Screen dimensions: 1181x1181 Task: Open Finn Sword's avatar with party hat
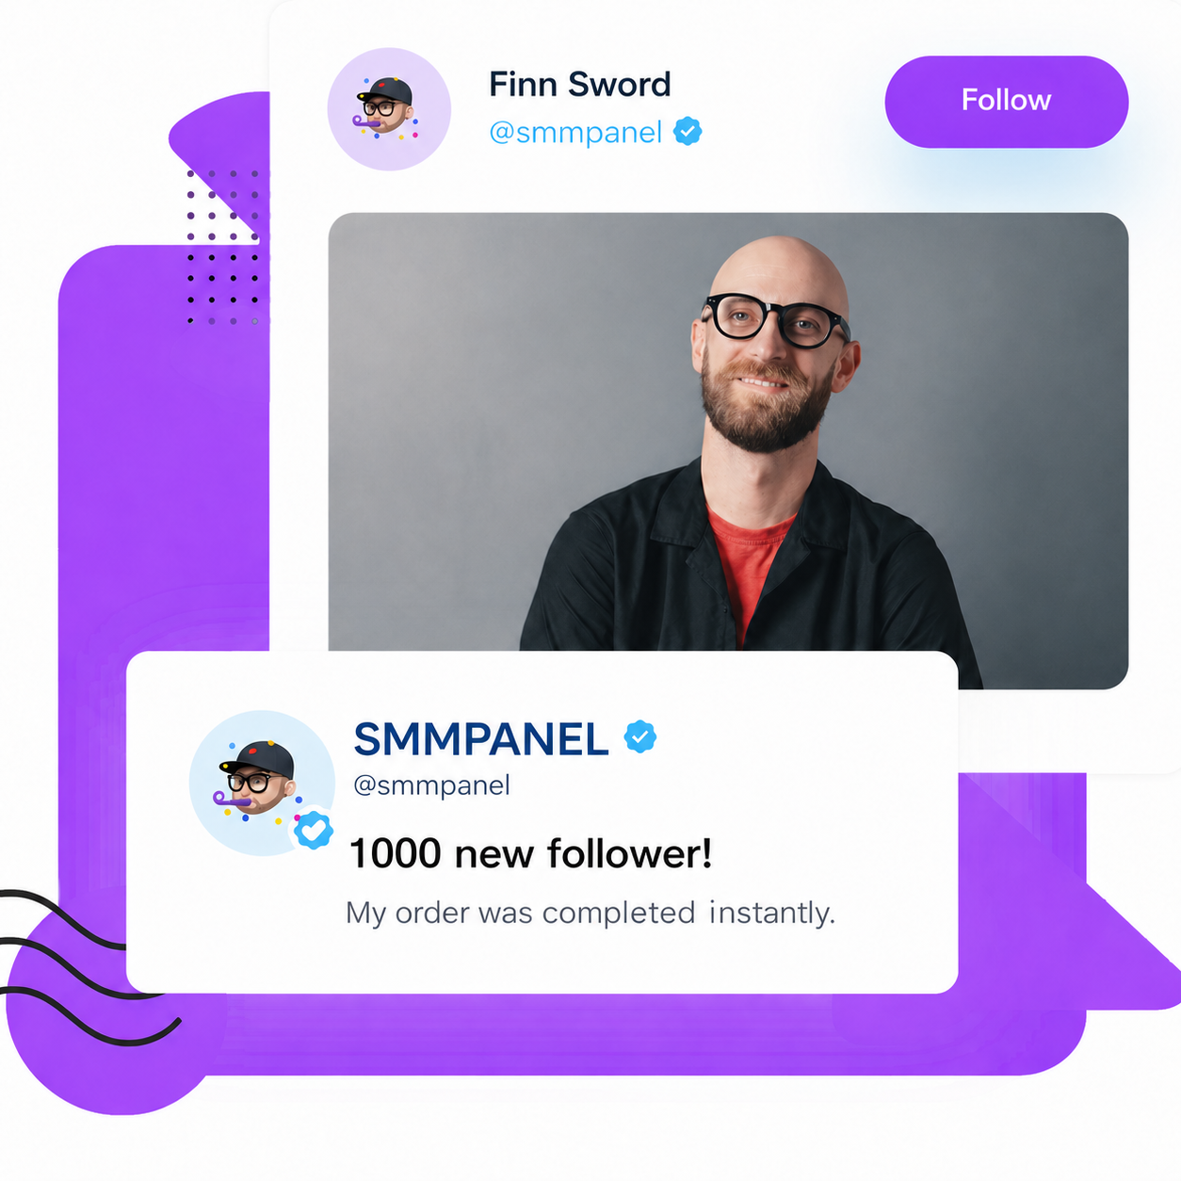pos(389,109)
